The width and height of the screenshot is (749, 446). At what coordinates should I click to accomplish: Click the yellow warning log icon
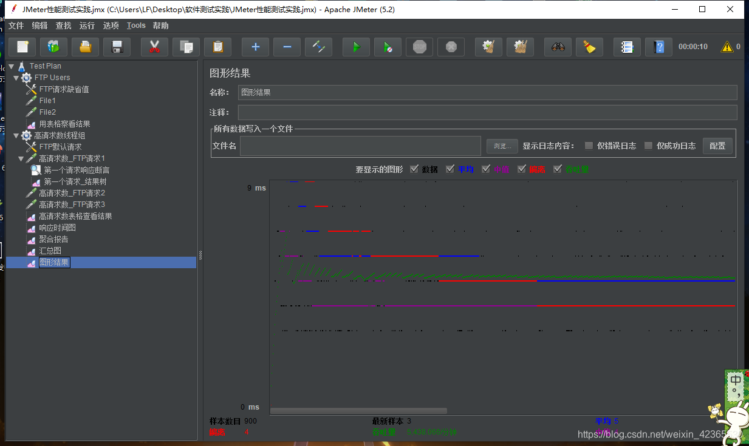[727, 47]
